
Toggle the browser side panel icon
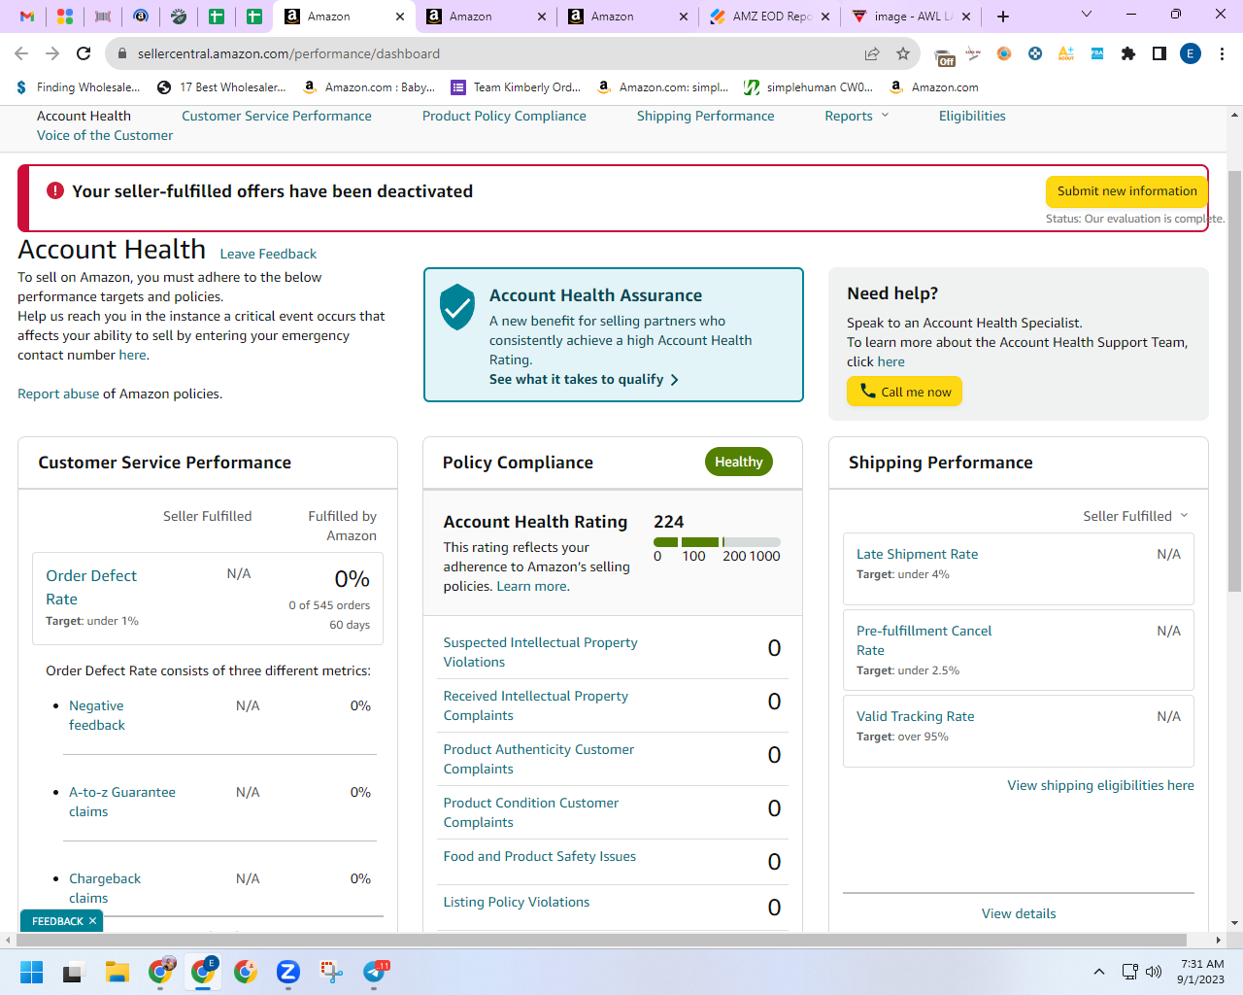(1159, 53)
